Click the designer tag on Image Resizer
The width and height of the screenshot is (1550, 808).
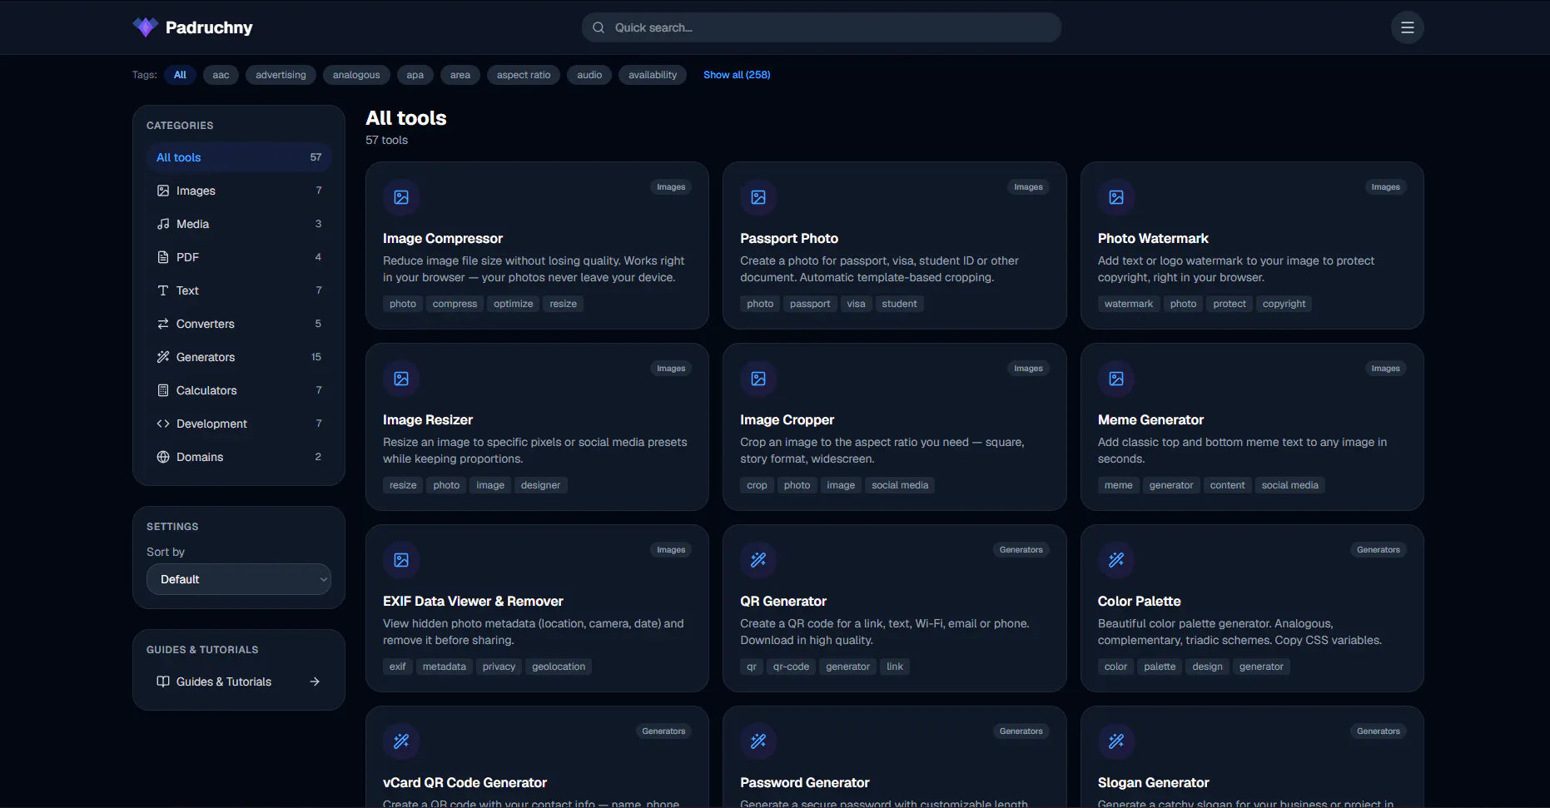540,485
